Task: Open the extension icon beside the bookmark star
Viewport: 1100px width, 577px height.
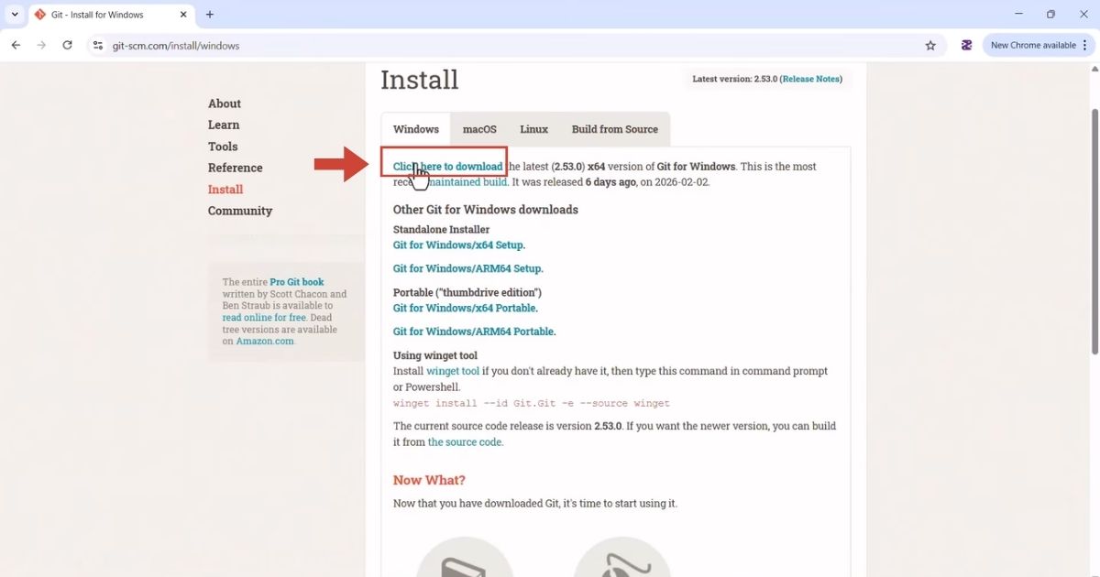Action: pos(966,45)
